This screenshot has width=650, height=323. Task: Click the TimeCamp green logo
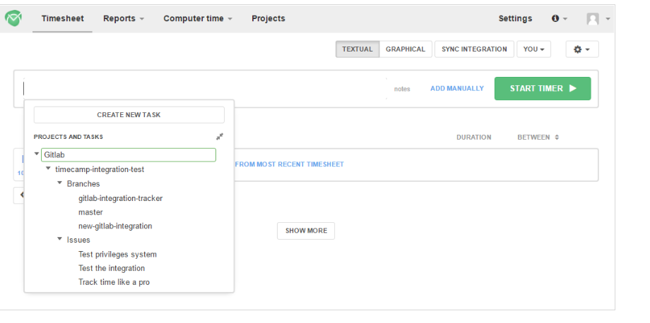[x=13, y=18]
